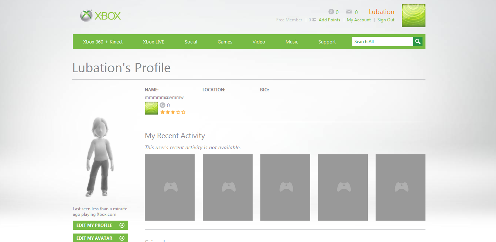Open messages envelope icon
Image resolution: width=496 pixels, height=242 pixels.
349,12
